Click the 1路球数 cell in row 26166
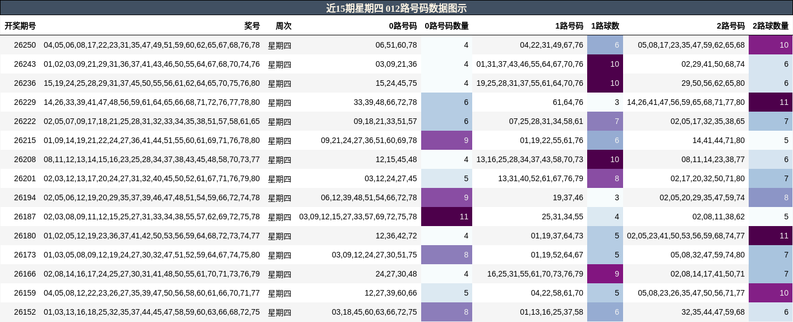The height and width of the screenshot is (322, 793). pyautogui.click(x=605, y=274)
